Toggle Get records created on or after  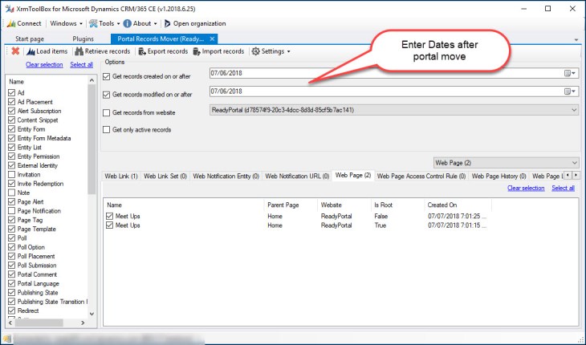click(108, 77)
